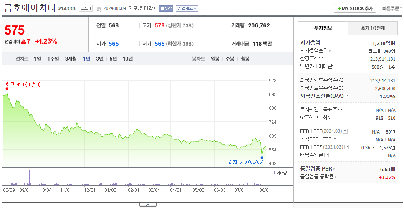Open help icon next to 외국인소진율(B/A)

[347, 96]
